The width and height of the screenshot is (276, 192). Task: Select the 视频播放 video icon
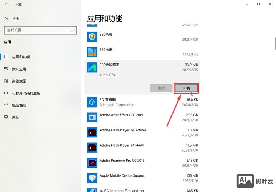point(6,105)
